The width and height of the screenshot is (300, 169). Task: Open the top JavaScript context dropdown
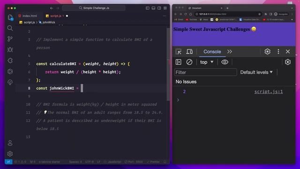pos(207,62)
